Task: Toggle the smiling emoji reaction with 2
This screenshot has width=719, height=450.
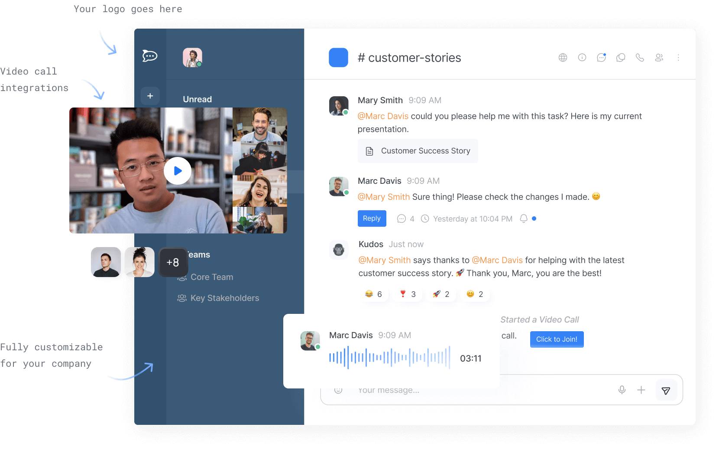Action: 475,294
